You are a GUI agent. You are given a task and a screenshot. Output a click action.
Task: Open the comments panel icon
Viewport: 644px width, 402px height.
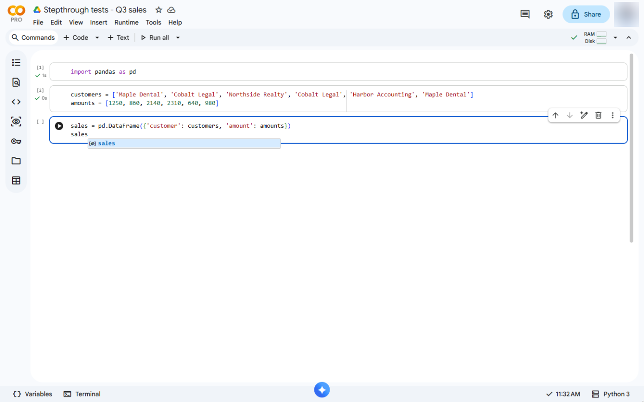[525, 14]
